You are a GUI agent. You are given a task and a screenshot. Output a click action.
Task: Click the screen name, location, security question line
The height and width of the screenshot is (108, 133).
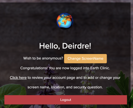click(x=65, y=87)
